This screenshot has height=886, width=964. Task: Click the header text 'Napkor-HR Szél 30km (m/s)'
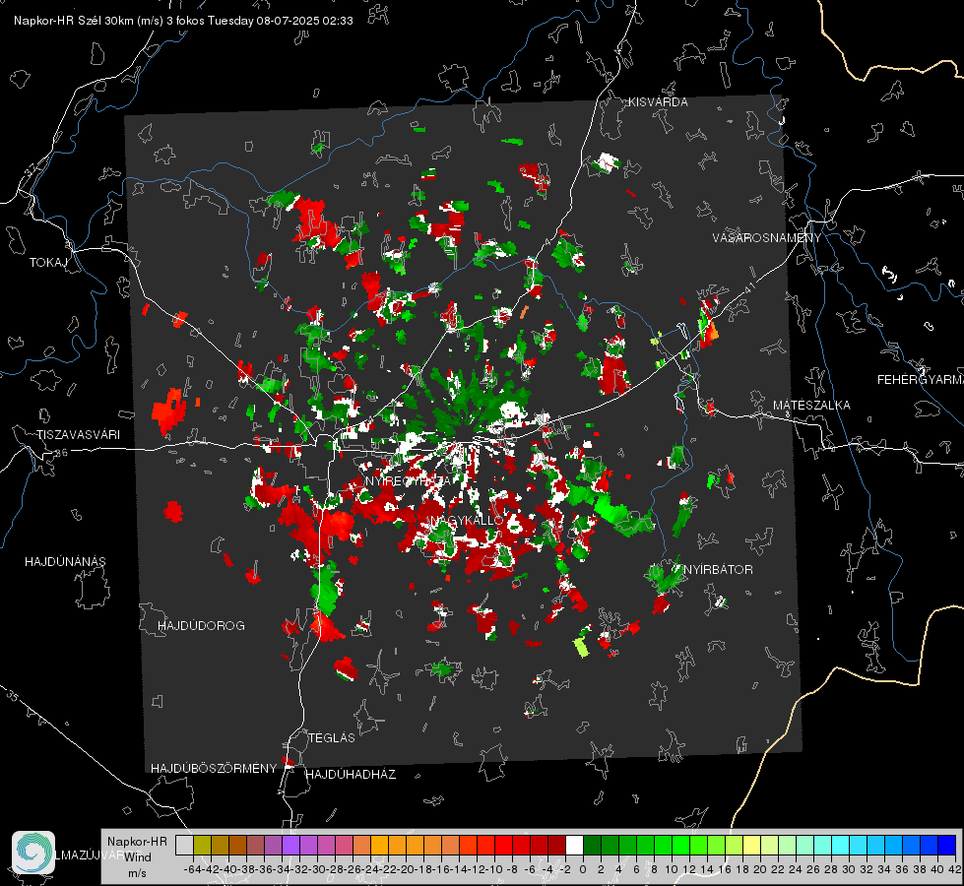click(x=89, y=21)
